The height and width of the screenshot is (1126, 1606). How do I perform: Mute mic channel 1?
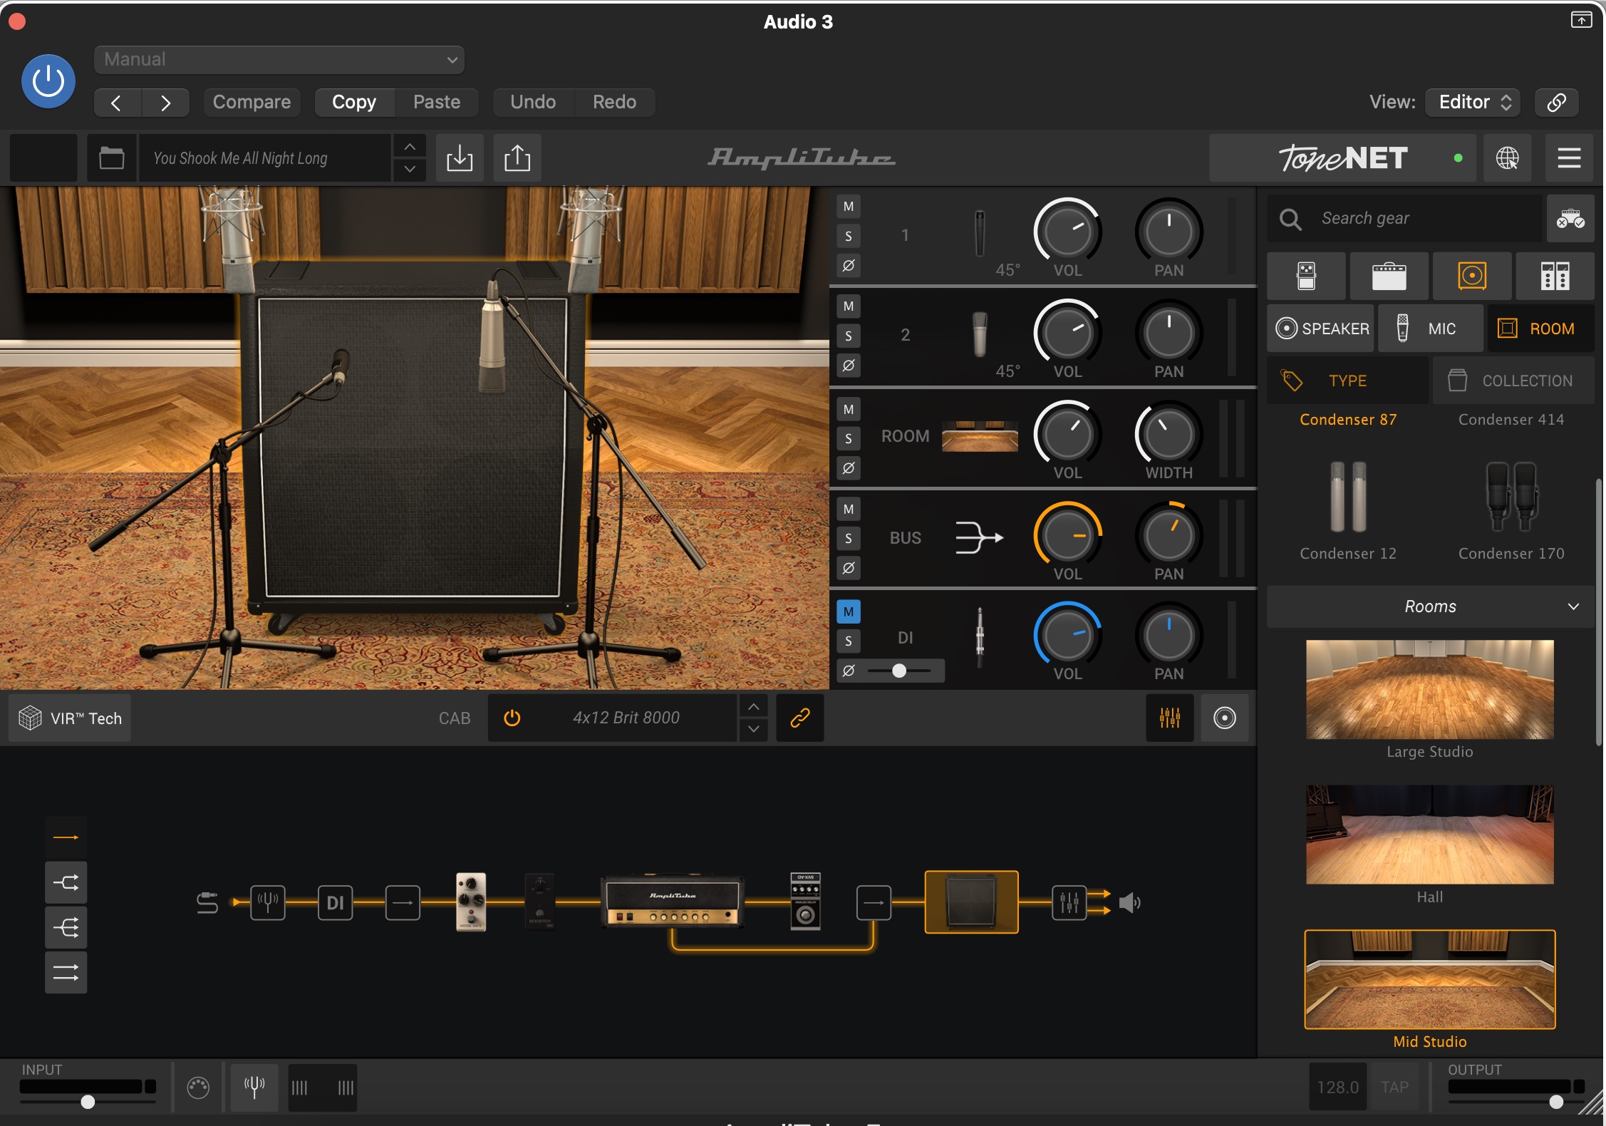849,207
